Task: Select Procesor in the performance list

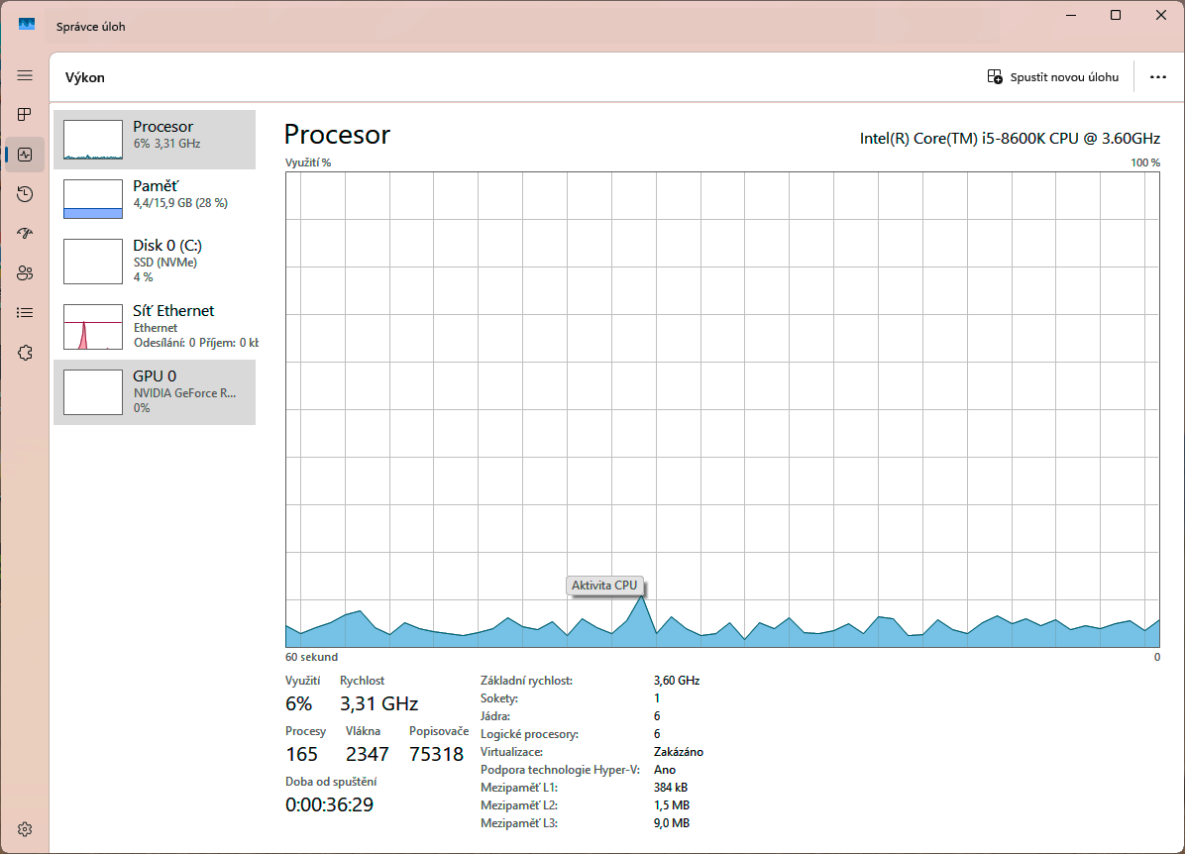Action: (x=155, y=140)
